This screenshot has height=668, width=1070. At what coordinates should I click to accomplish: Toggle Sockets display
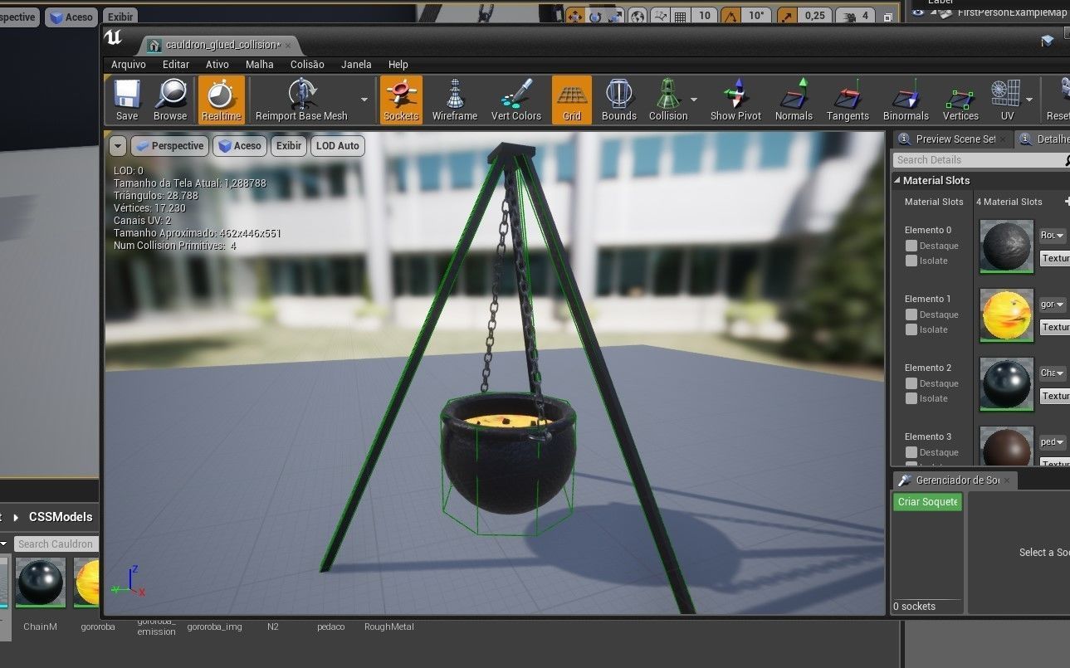[401, 100]
